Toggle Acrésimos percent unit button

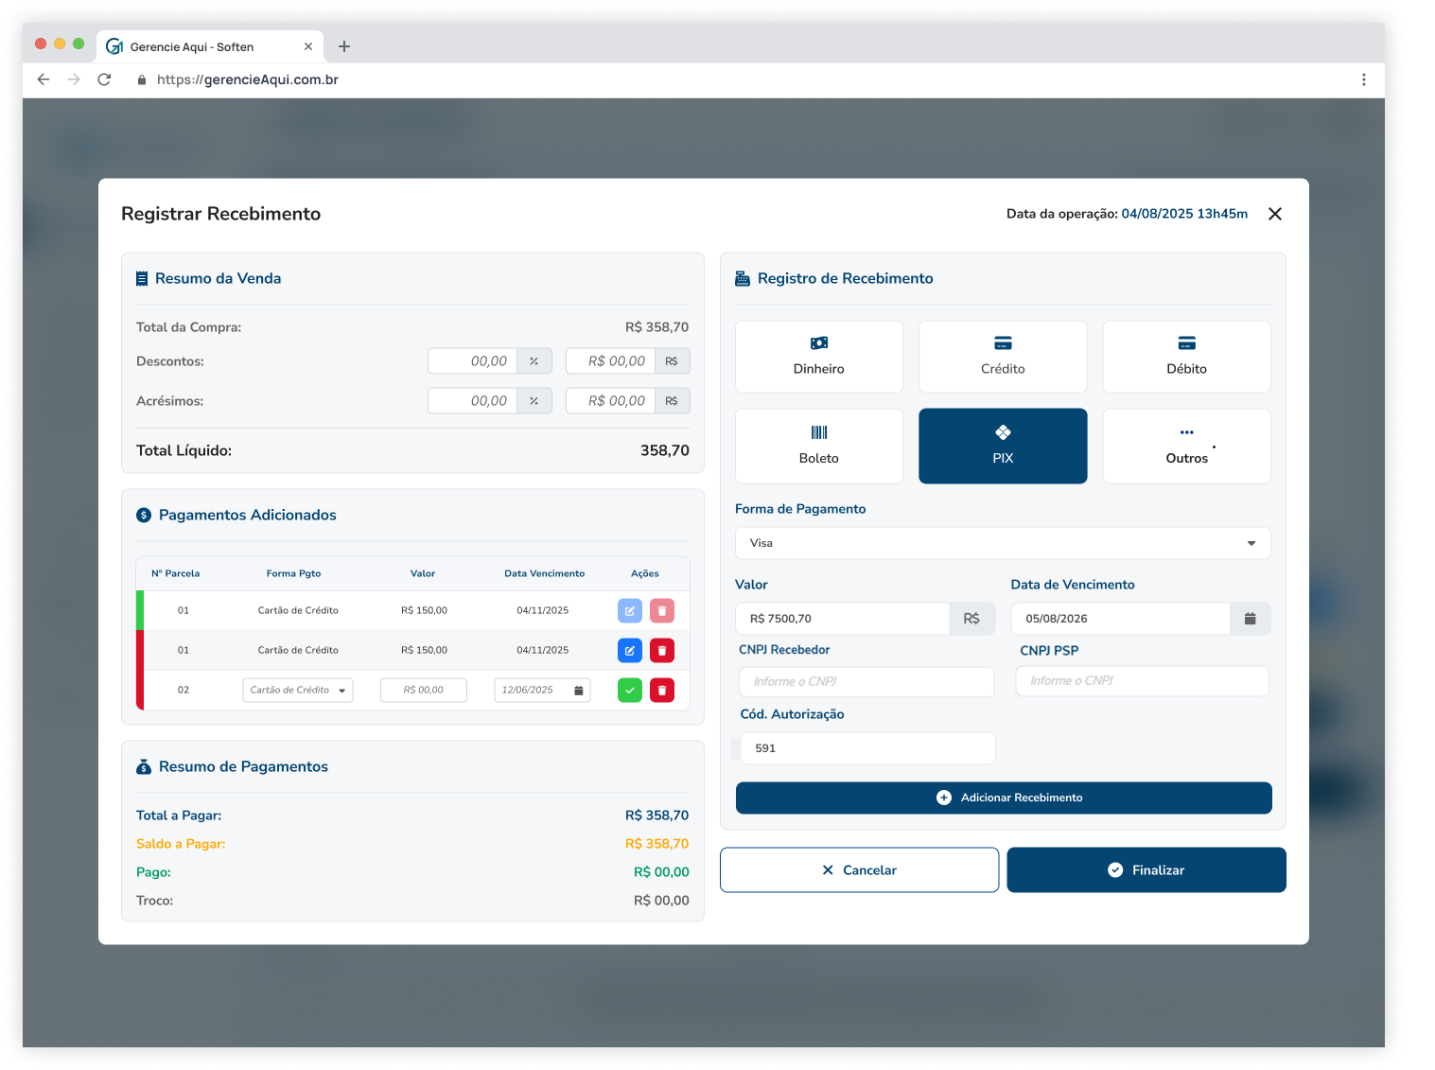[534, 401]
